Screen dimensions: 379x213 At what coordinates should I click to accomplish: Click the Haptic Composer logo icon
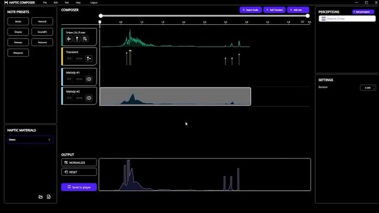tap(6, 2)
